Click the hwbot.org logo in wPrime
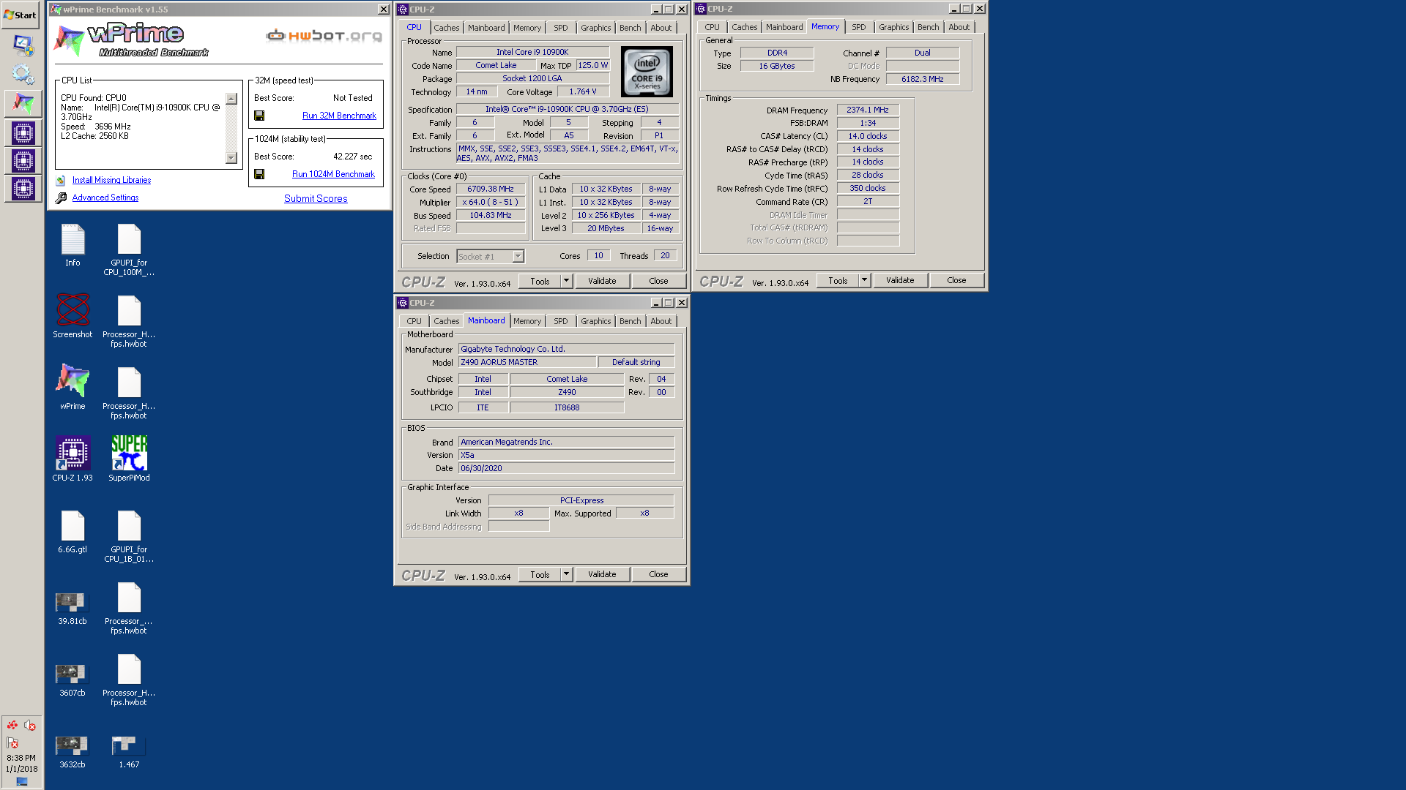Image resolution: width=1406 pixels, height=790 pixels. [x=324, y=35]
